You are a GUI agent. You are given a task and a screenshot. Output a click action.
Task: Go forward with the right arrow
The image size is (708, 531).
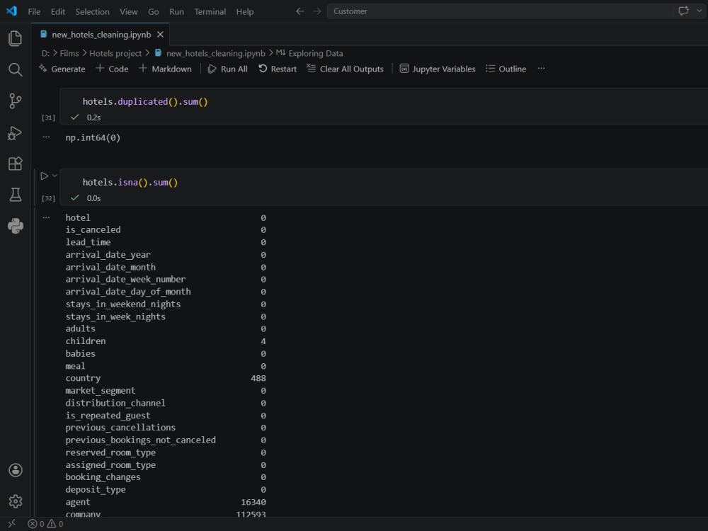click(x=317, y=11)
